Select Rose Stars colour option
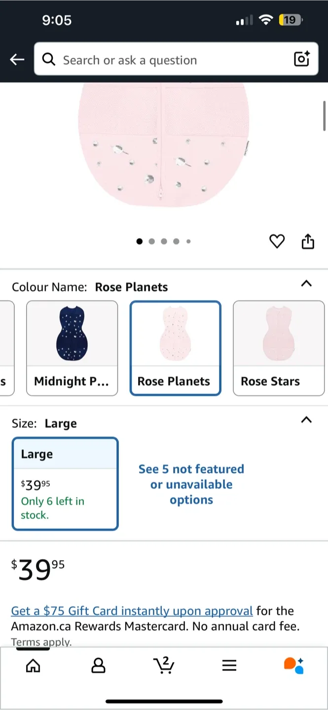The height and width of the screenshot is (710, 328). (x=279, y=348)
